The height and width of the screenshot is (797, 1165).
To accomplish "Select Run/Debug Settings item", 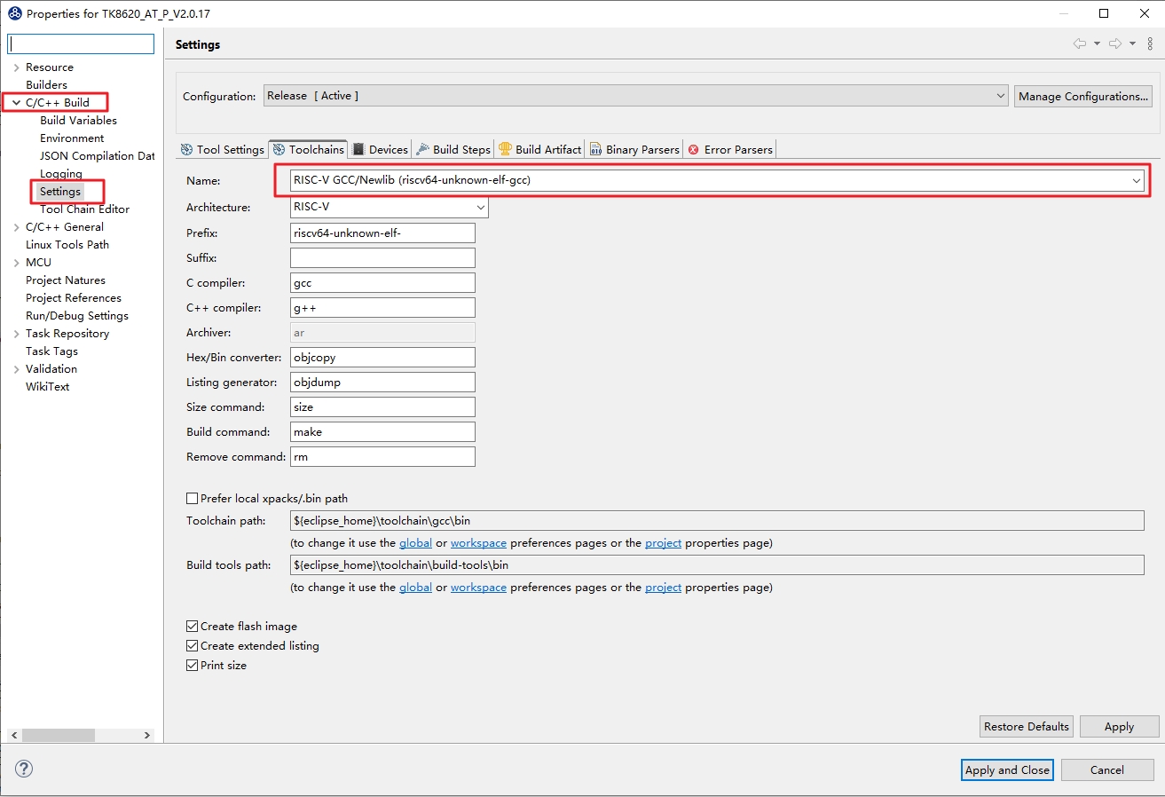I will [77, 316].
